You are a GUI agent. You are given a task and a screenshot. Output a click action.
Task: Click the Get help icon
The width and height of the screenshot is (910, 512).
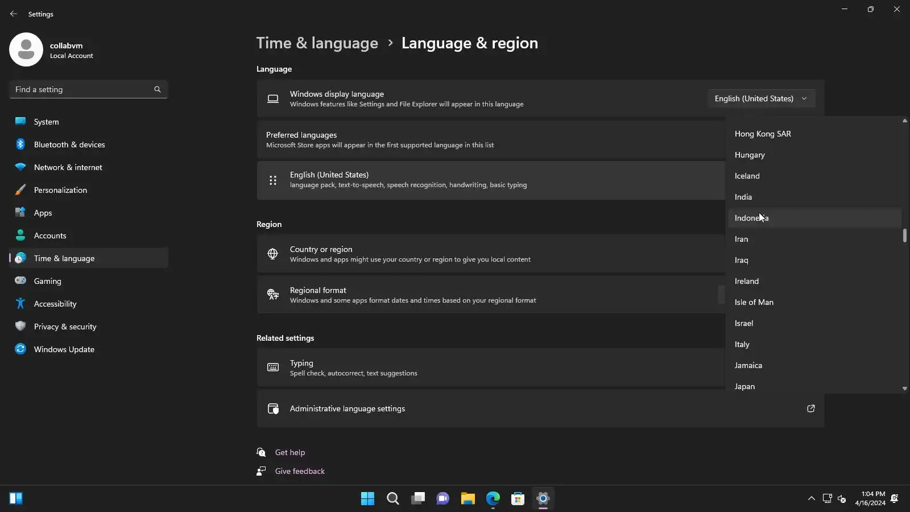tap(261, 452)
